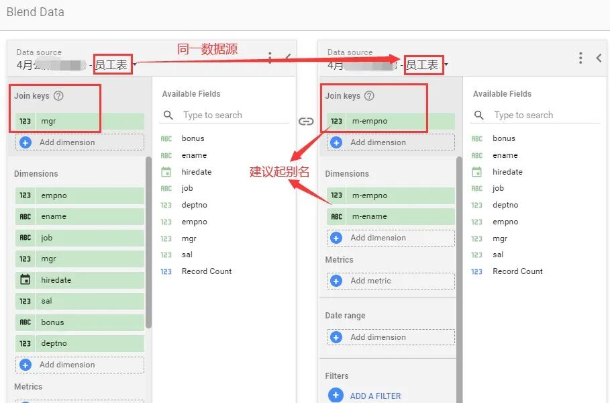Viewport: 610px width, 403px height.
Task: Pick hiredate from right Available Fields
Action: [x=507, y=172]
